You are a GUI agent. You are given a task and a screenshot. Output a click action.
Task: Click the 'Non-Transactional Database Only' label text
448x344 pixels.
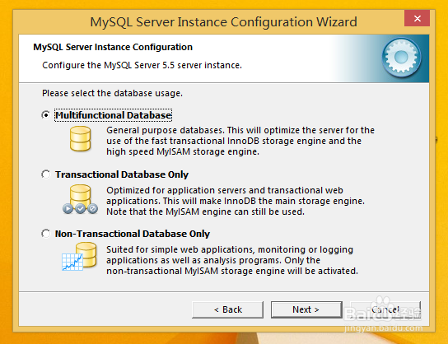(133, 234)
